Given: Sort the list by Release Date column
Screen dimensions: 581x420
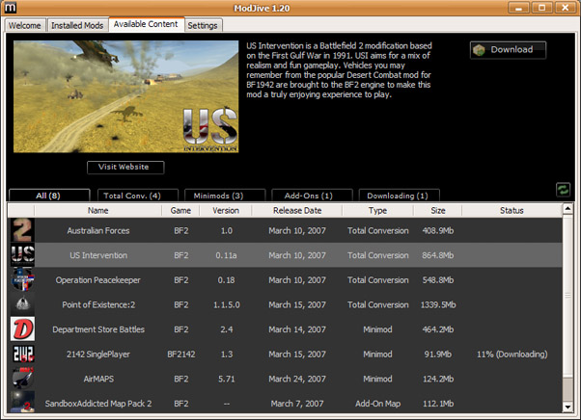Looking at the screenshot, I should (296, 210).
